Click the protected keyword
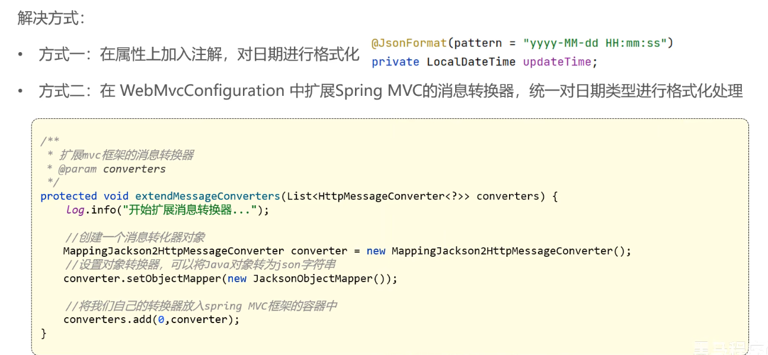768x355 pixels. [68, 196]
